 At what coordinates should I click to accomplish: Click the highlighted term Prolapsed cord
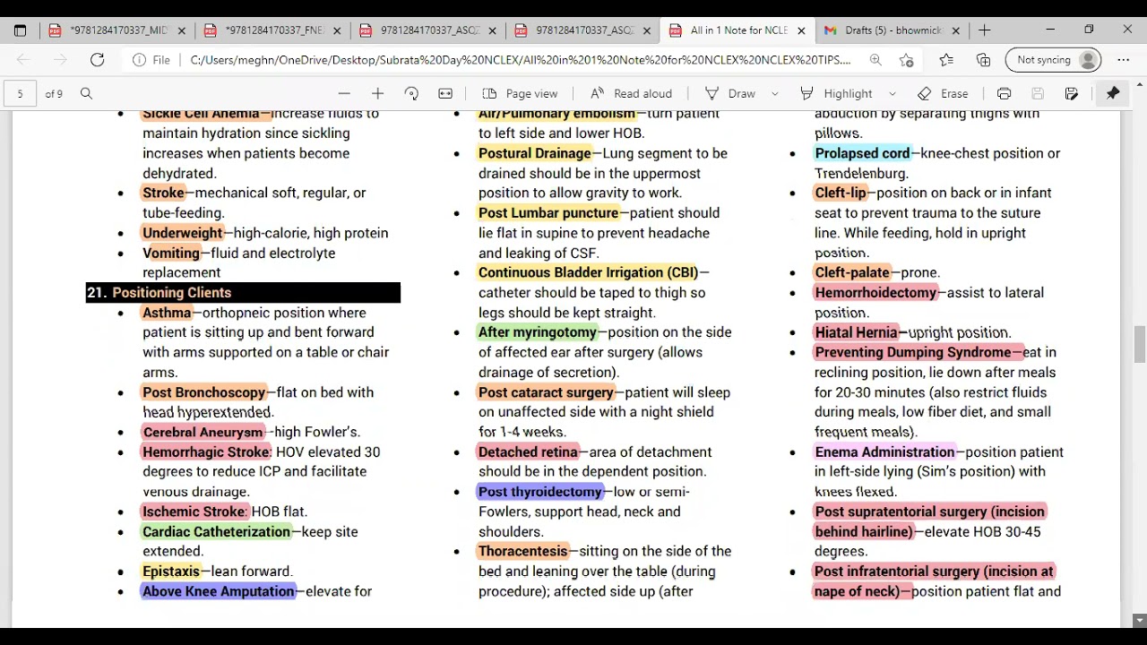pos(862,153)
